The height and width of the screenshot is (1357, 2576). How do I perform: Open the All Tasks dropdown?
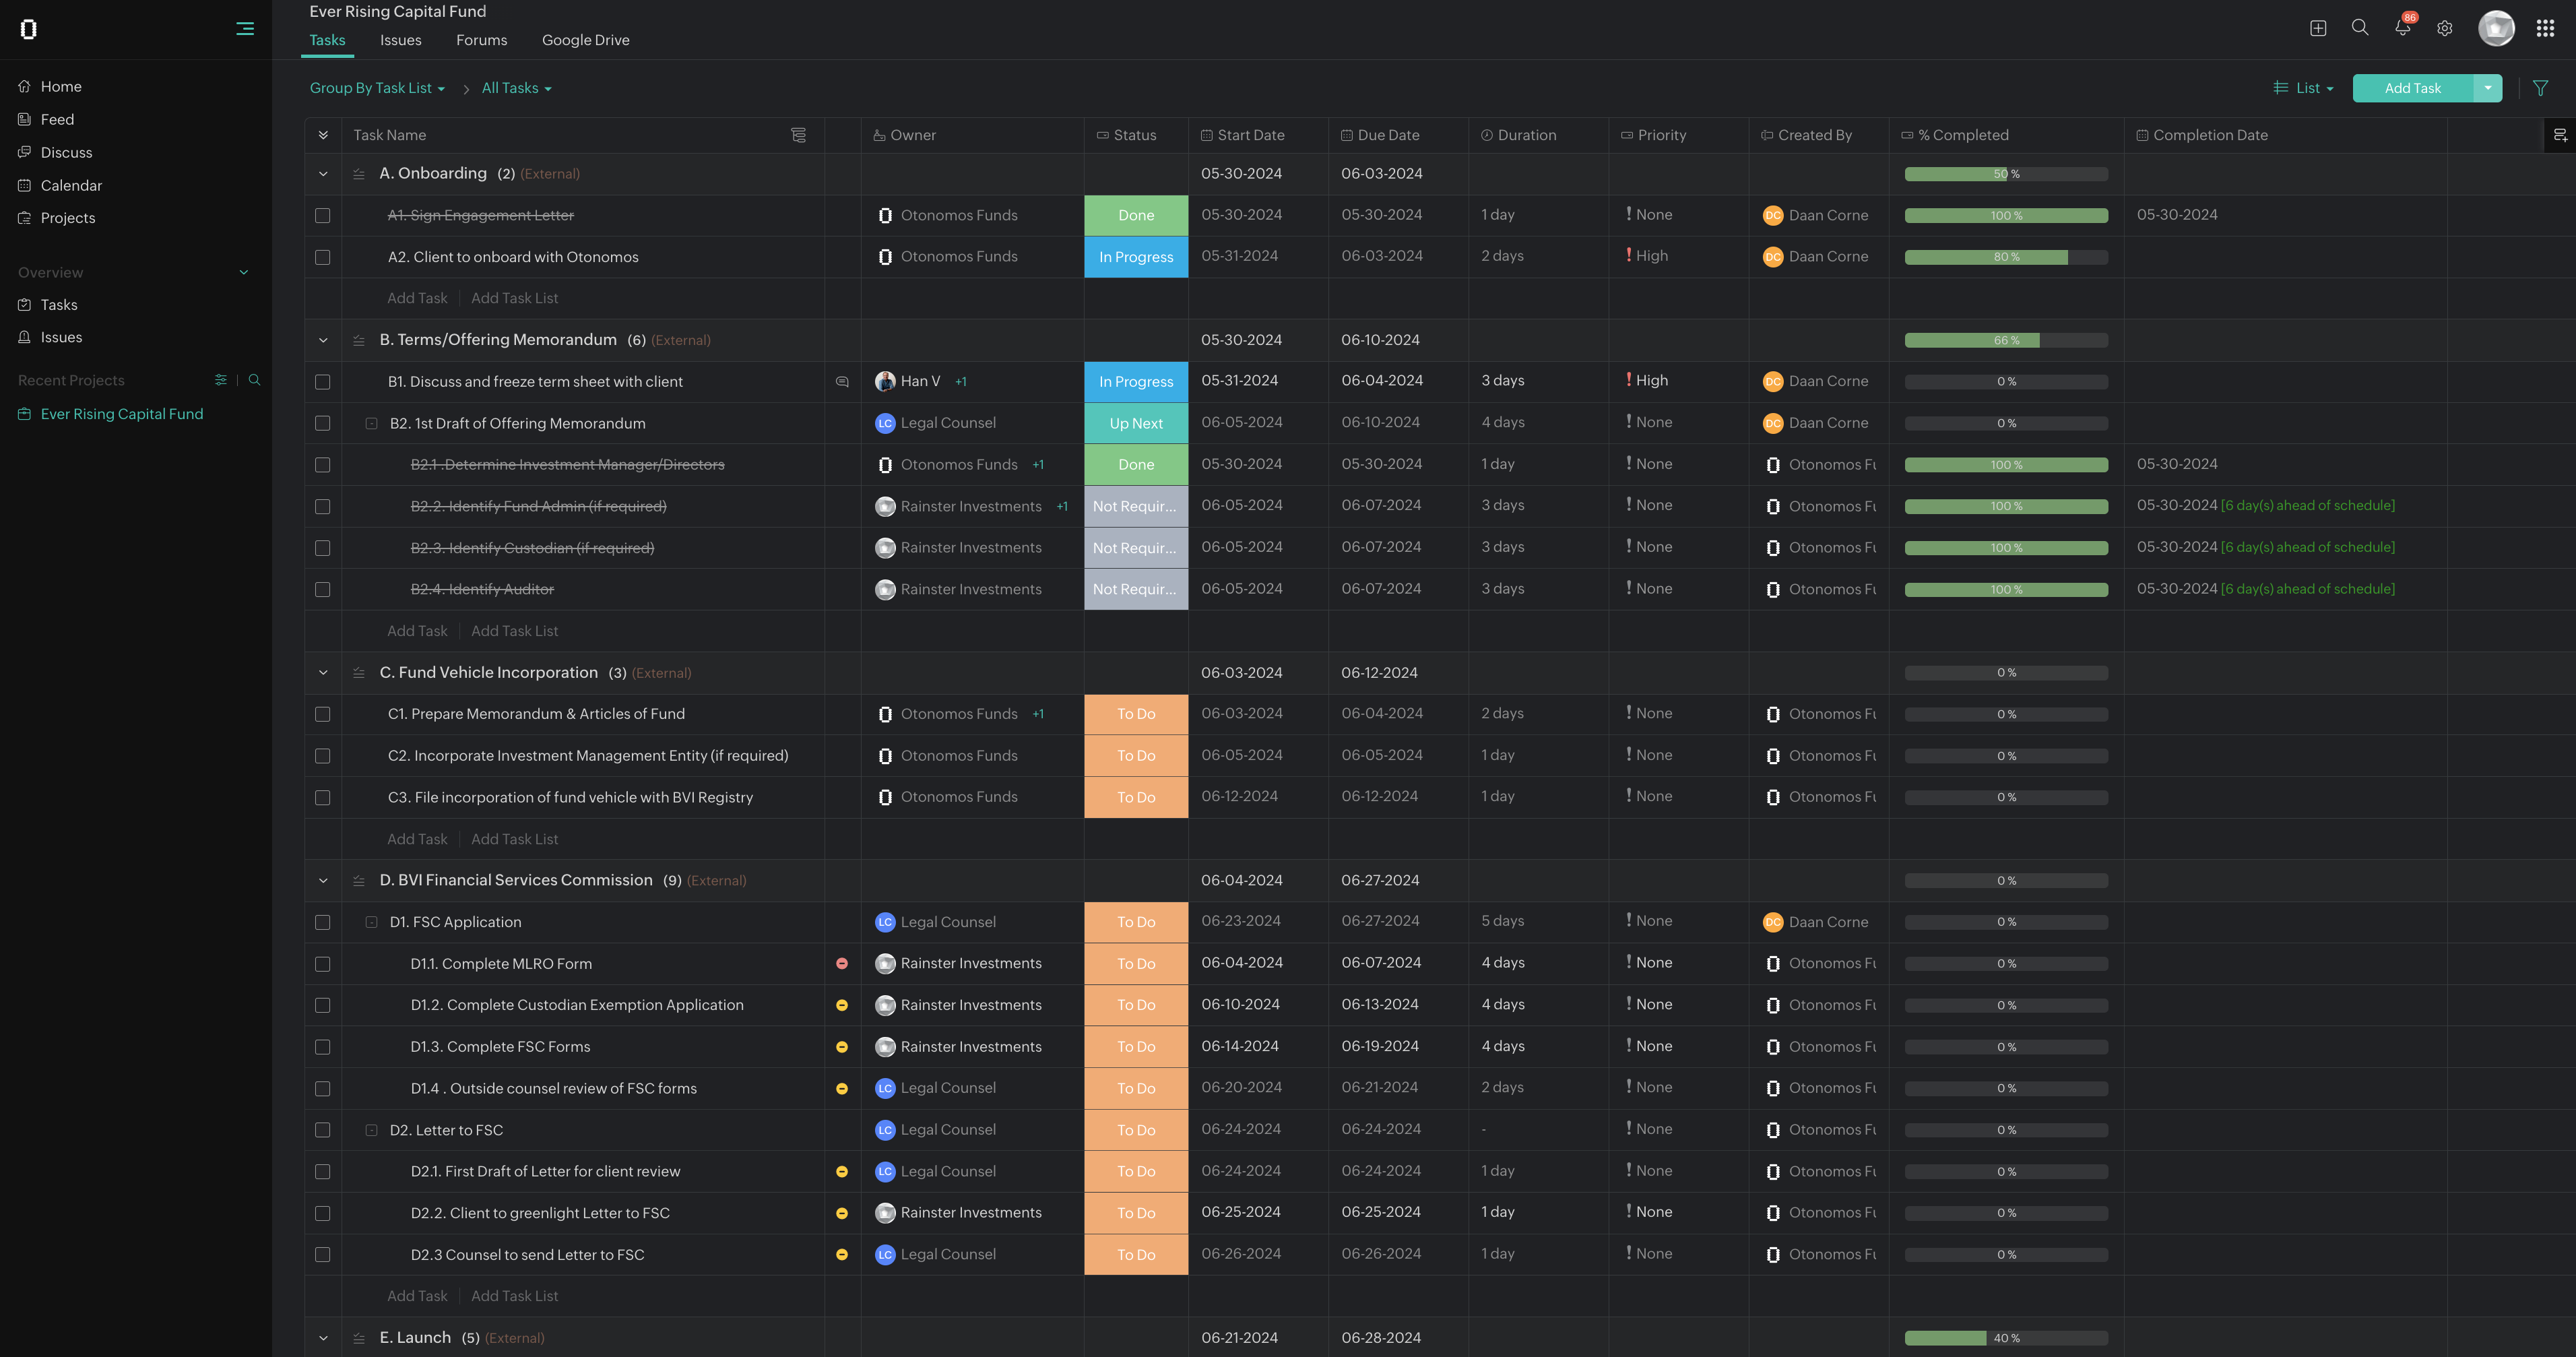515,88
